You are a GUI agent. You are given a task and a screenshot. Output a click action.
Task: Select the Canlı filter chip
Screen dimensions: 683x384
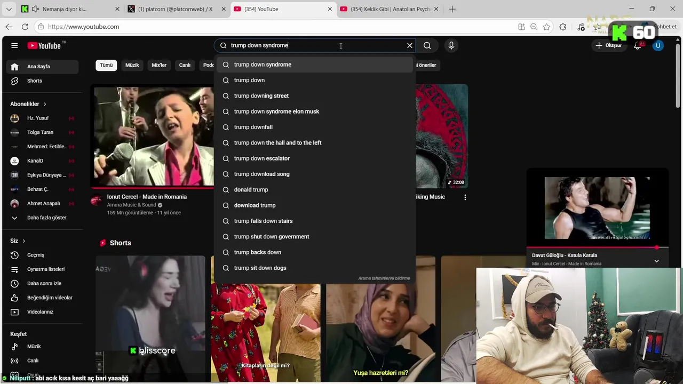(x=185, y=65)
